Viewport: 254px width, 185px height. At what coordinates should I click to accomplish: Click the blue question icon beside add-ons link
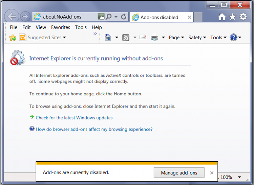click(32, 129)
